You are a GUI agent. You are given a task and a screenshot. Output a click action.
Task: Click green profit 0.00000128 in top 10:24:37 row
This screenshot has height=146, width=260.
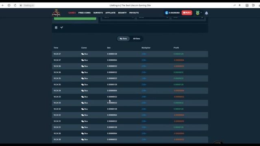pyautogui.click(x=179, y=54)
